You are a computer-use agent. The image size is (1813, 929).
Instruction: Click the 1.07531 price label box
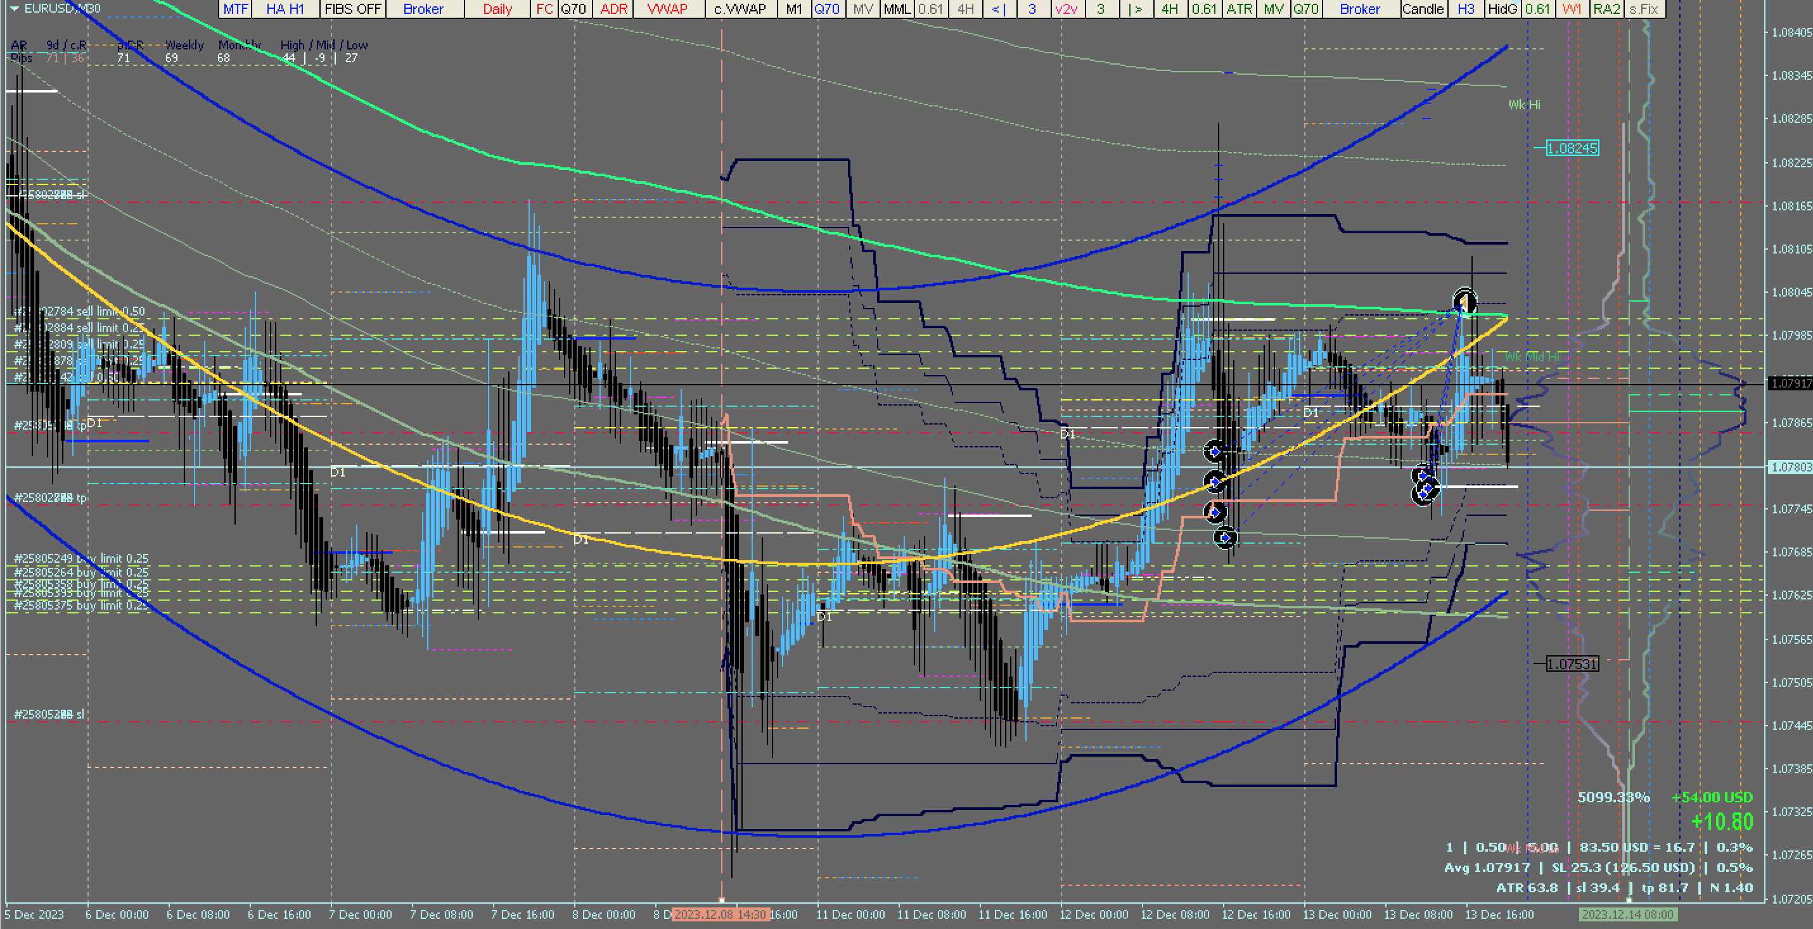coord(1572,663)
